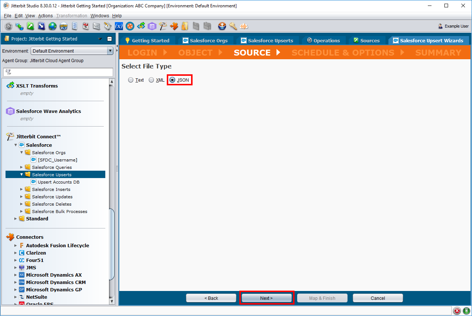Expand the NetSuite connector node
Screen dimensions: 472x316
[15, 297]
